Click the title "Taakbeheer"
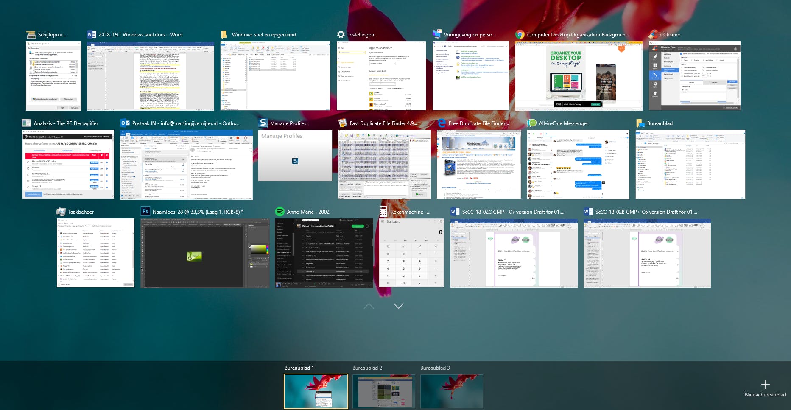This screenshot has height=410, width=791. click(x=81, y=212)
